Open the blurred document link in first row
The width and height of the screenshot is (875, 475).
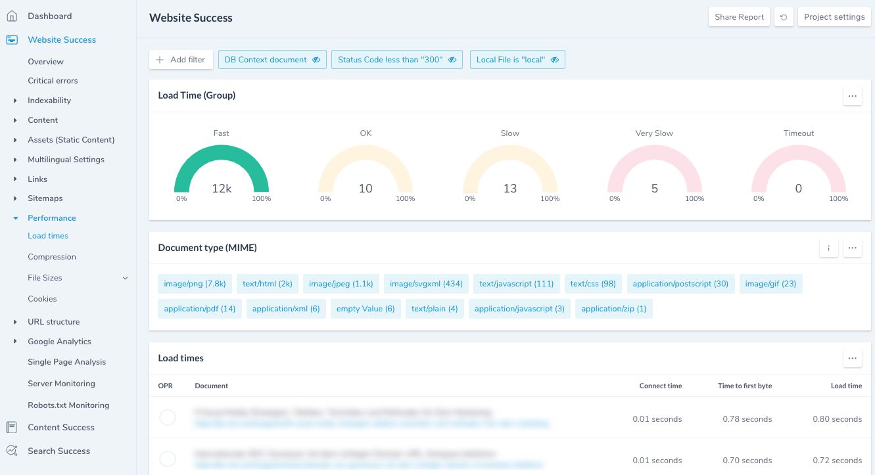(x=371, y=424)
